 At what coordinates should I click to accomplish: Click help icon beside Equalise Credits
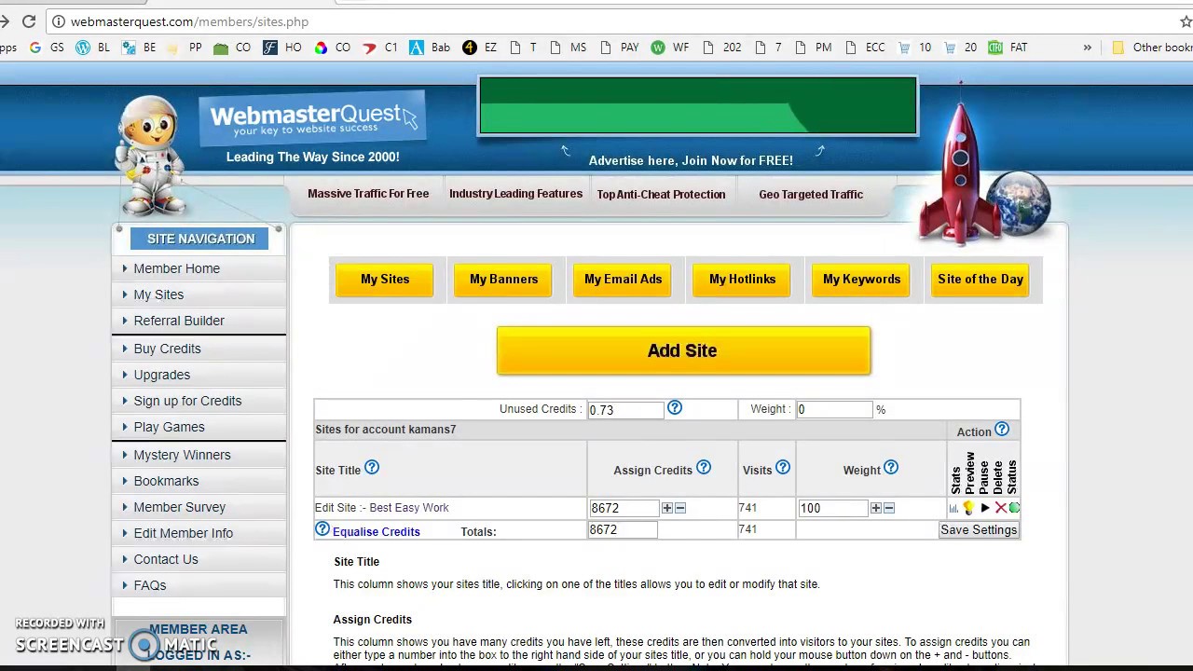(322, 529)
